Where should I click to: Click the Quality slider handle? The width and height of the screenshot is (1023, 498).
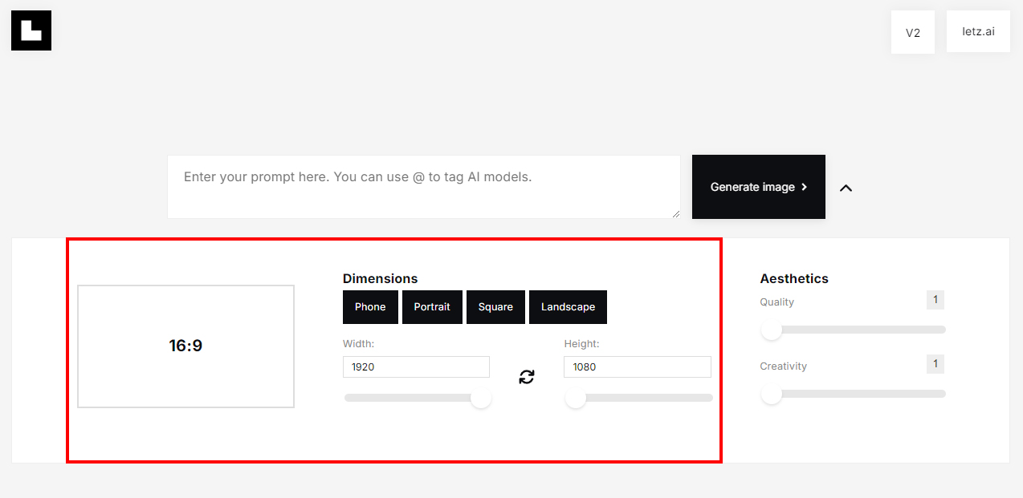pos(772,330)
